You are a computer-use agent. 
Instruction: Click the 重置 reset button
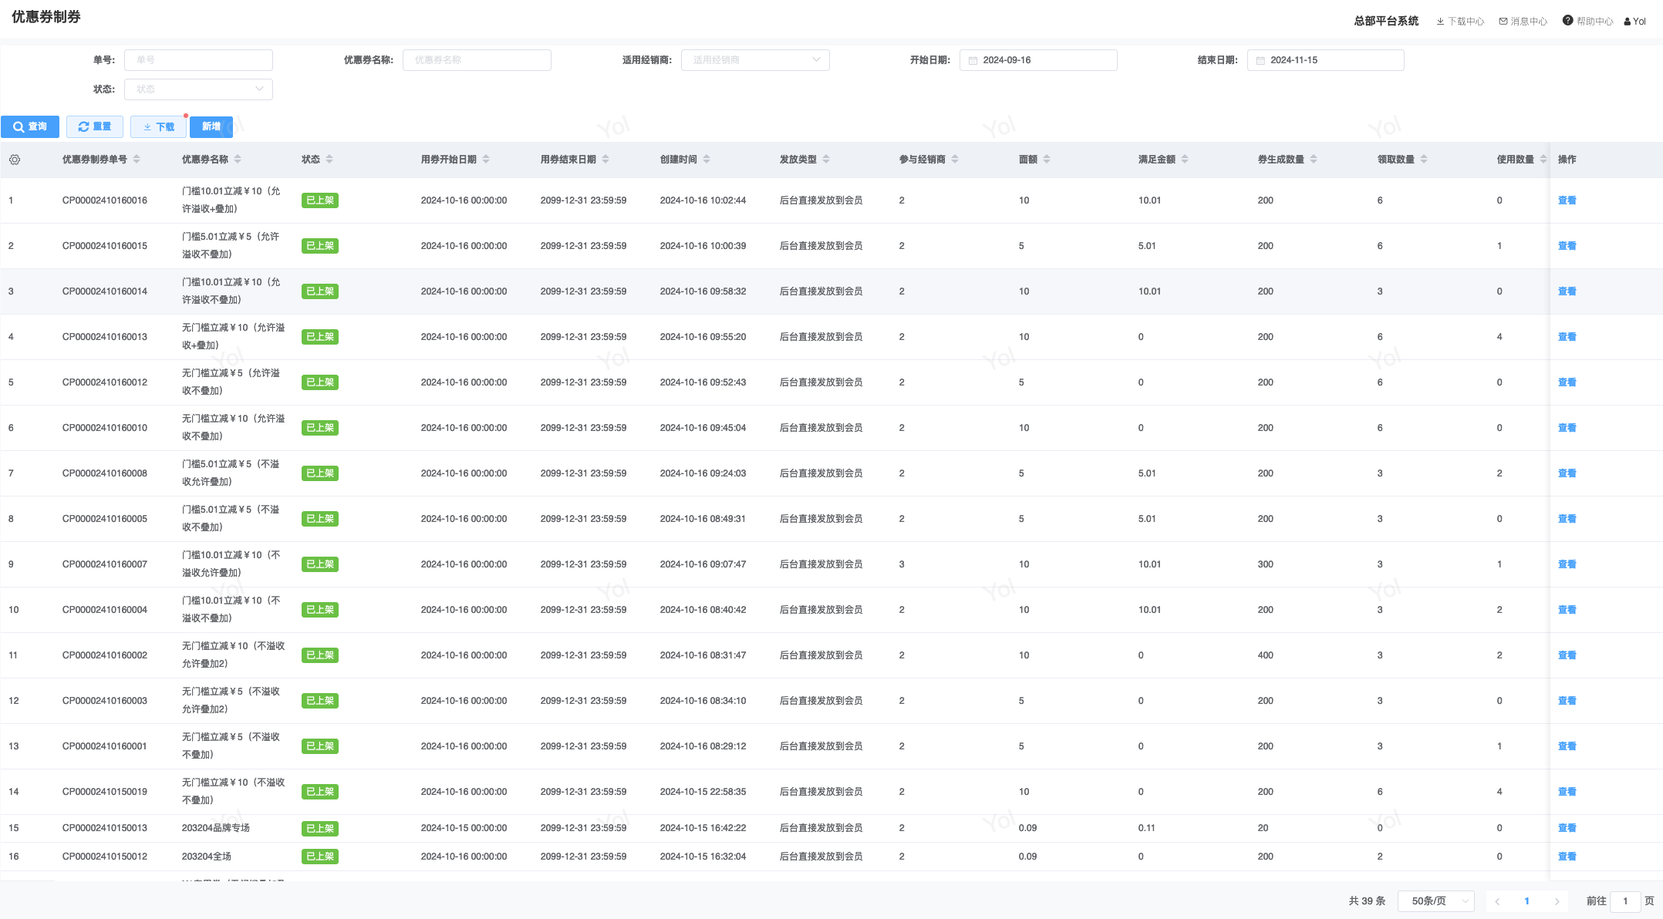95,126
